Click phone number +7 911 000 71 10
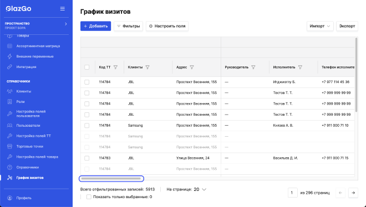This screenshot has height=207, width=366. [335, 126]
